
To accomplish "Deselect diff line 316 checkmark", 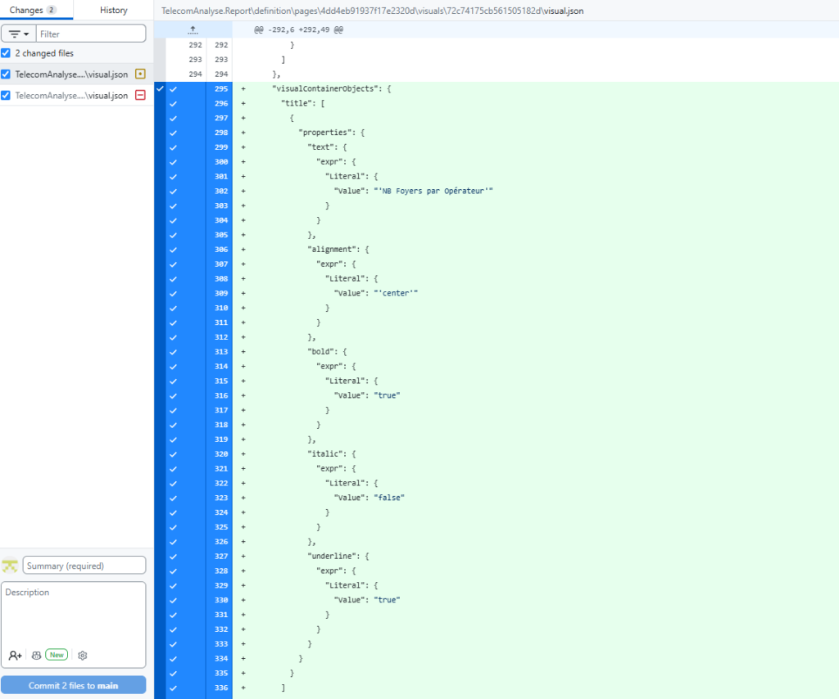I will tap(174, 396).
